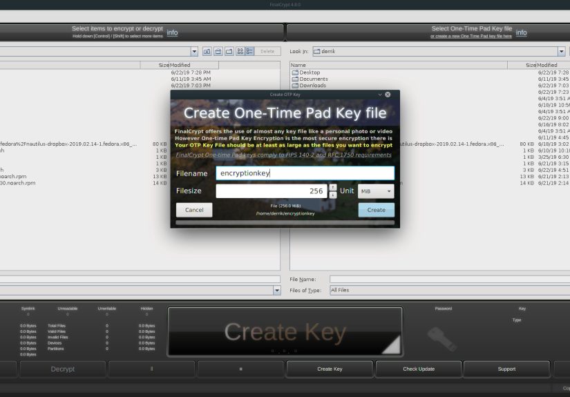Click the large Create Key status display

click(x=285, y=331)
